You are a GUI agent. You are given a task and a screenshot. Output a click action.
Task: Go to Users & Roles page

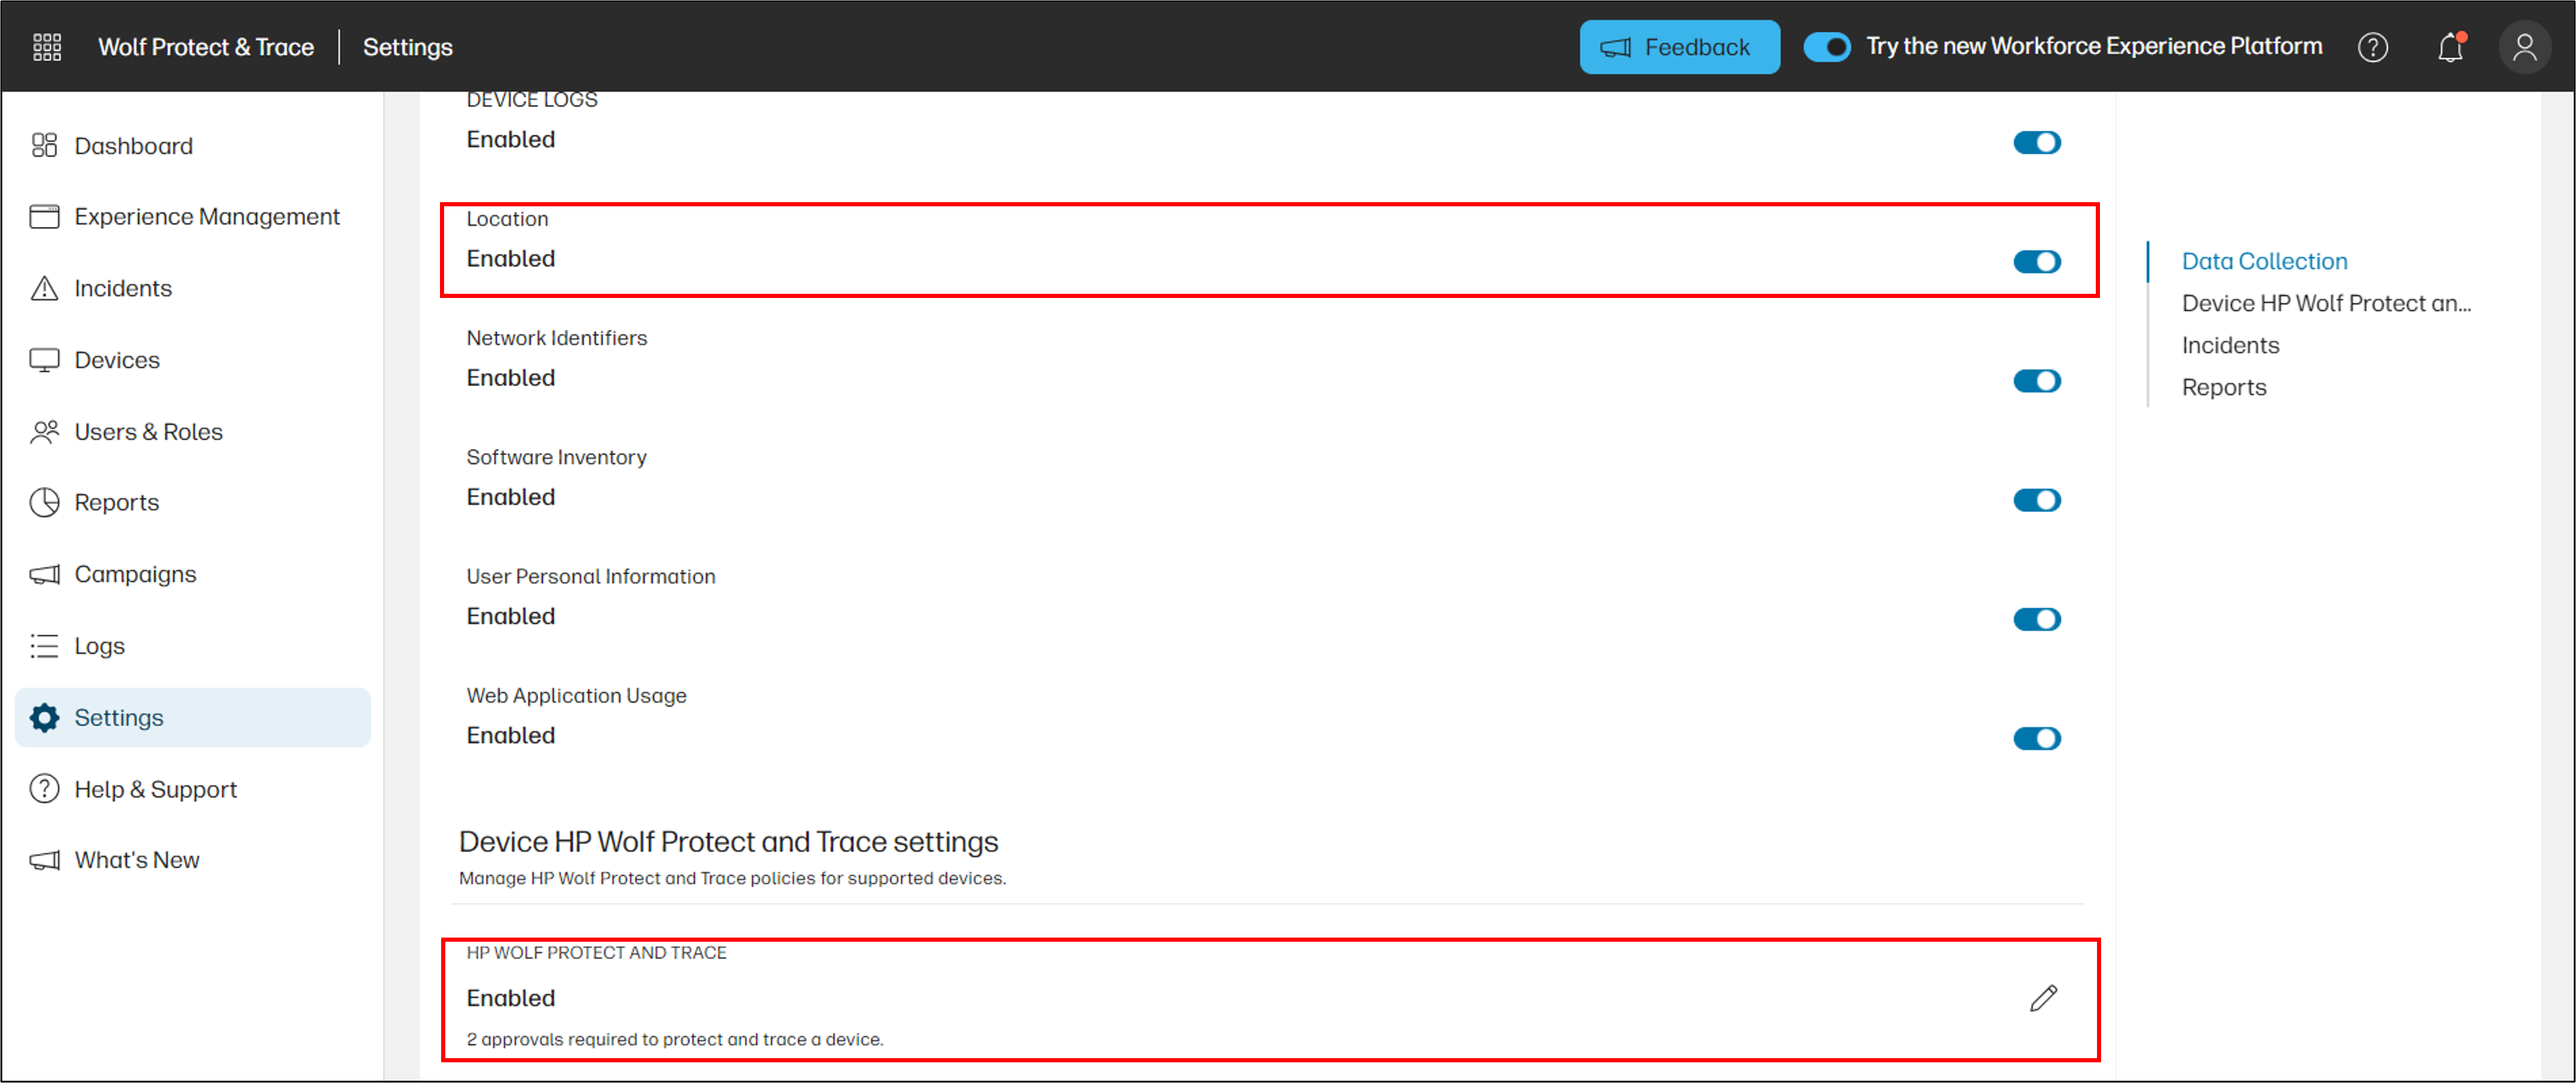[x=148, y=431]
